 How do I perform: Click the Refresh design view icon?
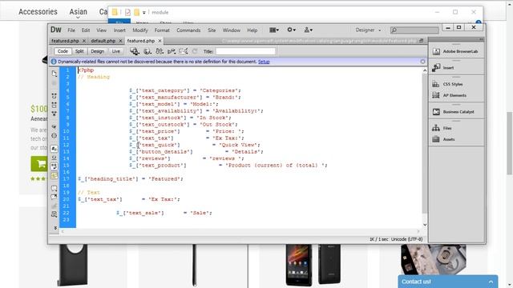(195, 51)
